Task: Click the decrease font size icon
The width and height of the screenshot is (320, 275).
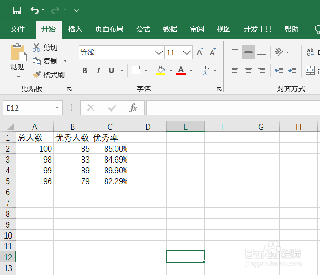Action: 213,52
